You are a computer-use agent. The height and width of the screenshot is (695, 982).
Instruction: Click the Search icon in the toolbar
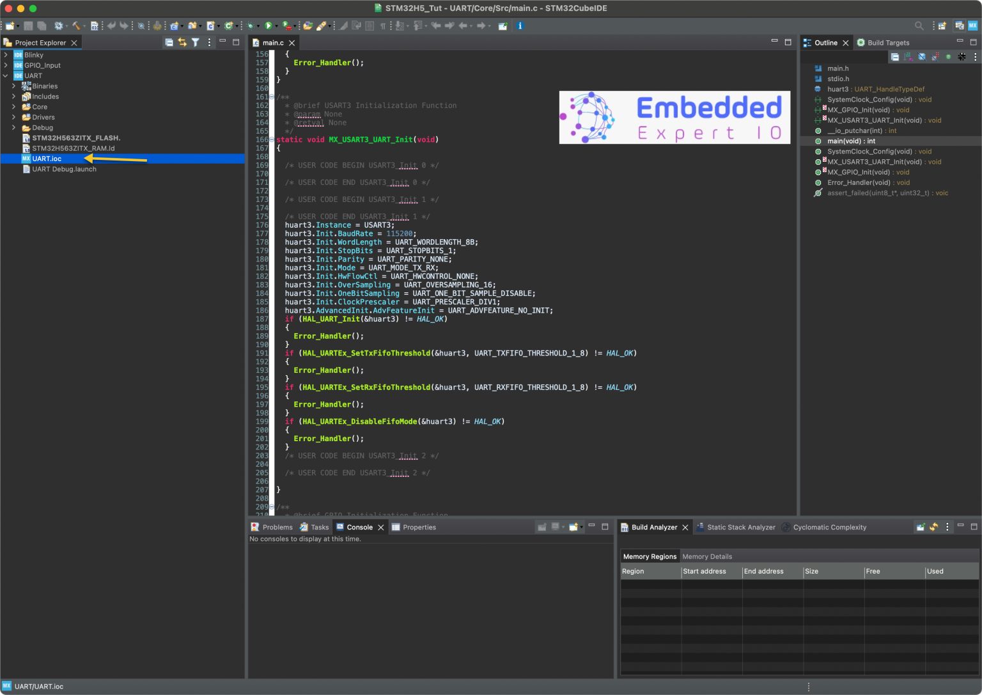[x=141, y=26]
